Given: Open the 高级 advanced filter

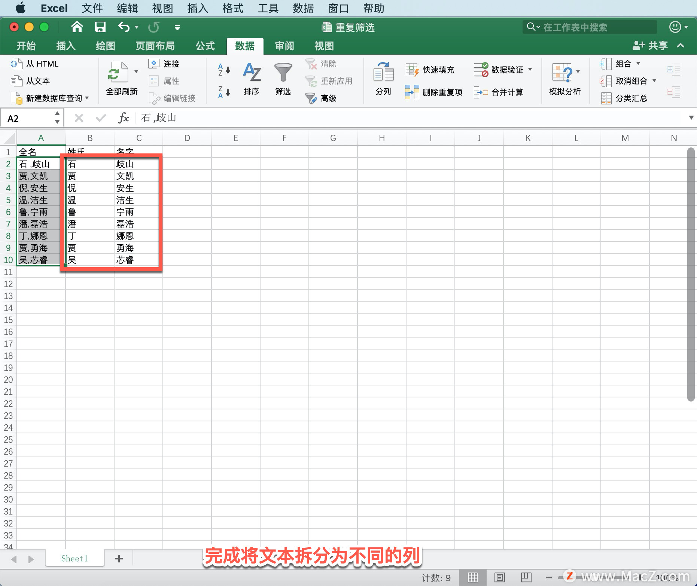Looking at the screenshot, I should pyautogui.click(x=321, y=98).
